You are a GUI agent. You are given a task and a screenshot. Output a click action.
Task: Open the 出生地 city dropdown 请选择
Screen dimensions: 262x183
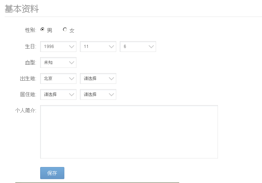[x=98, y=79]
